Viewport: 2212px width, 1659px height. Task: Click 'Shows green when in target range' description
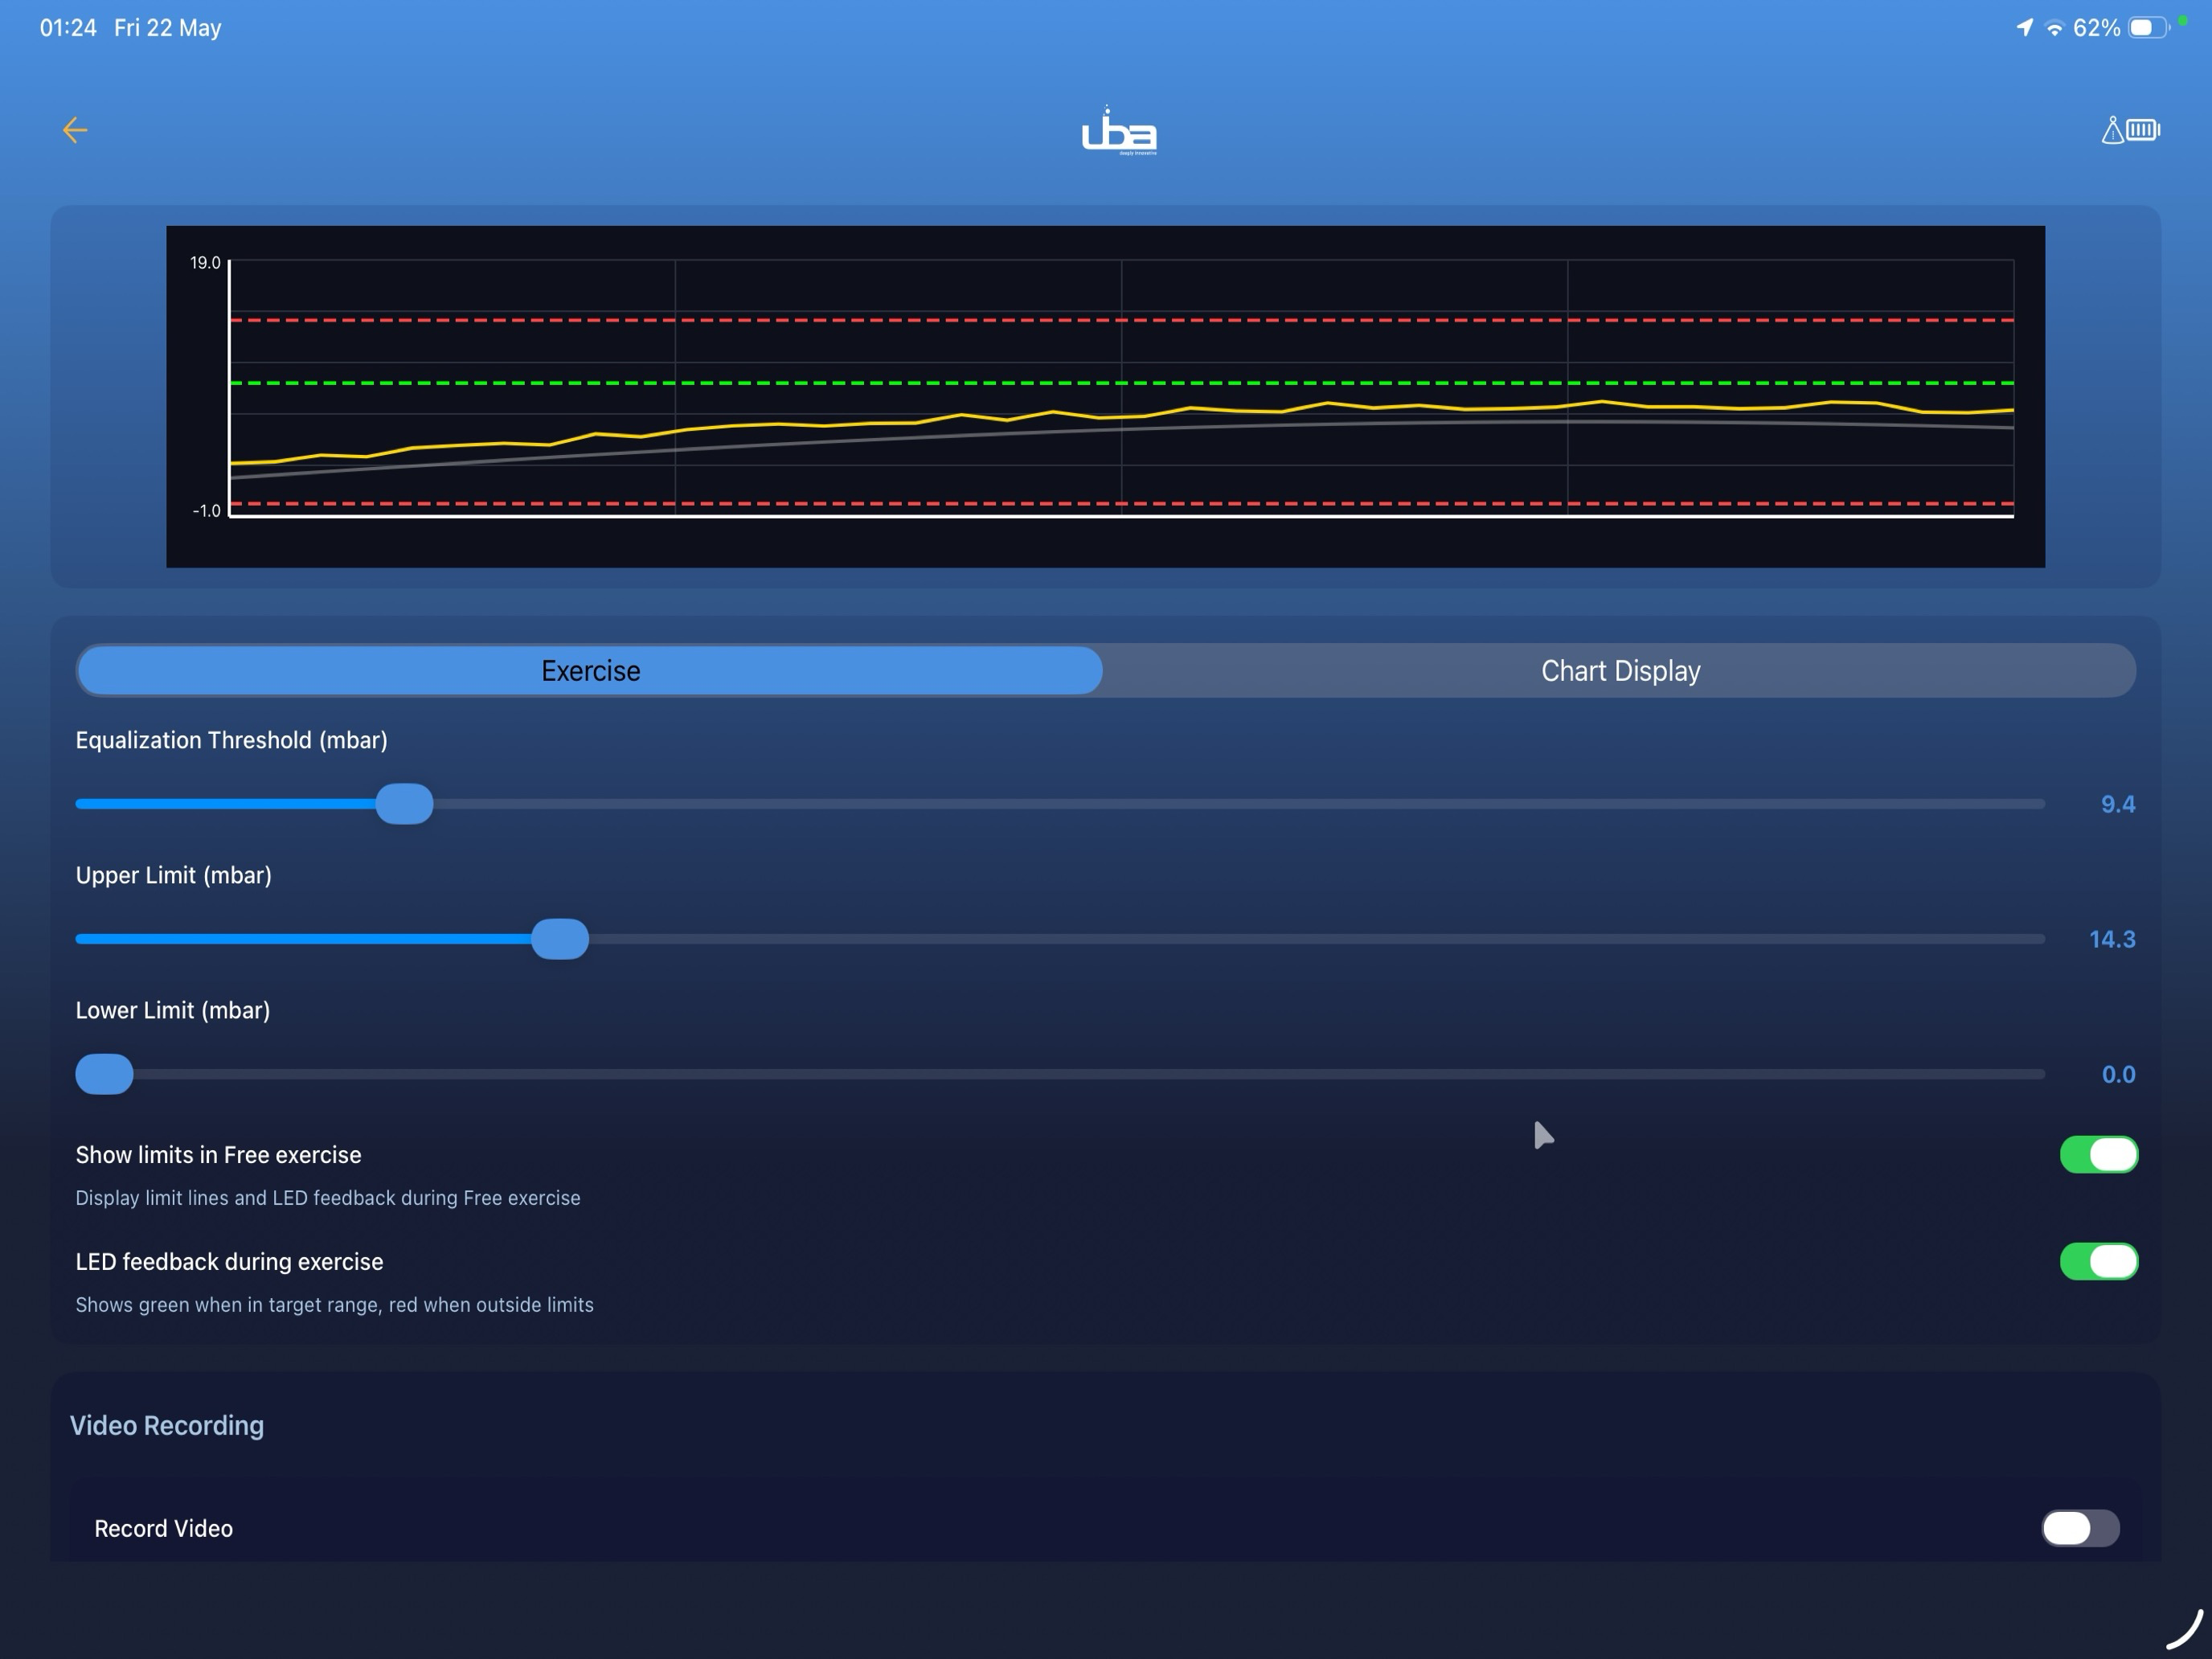(334, 1305)
